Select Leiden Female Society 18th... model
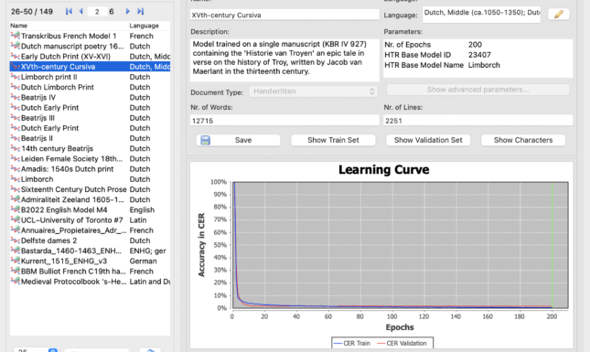This screenshot has width=590, height=352. [x=90, y=159]
